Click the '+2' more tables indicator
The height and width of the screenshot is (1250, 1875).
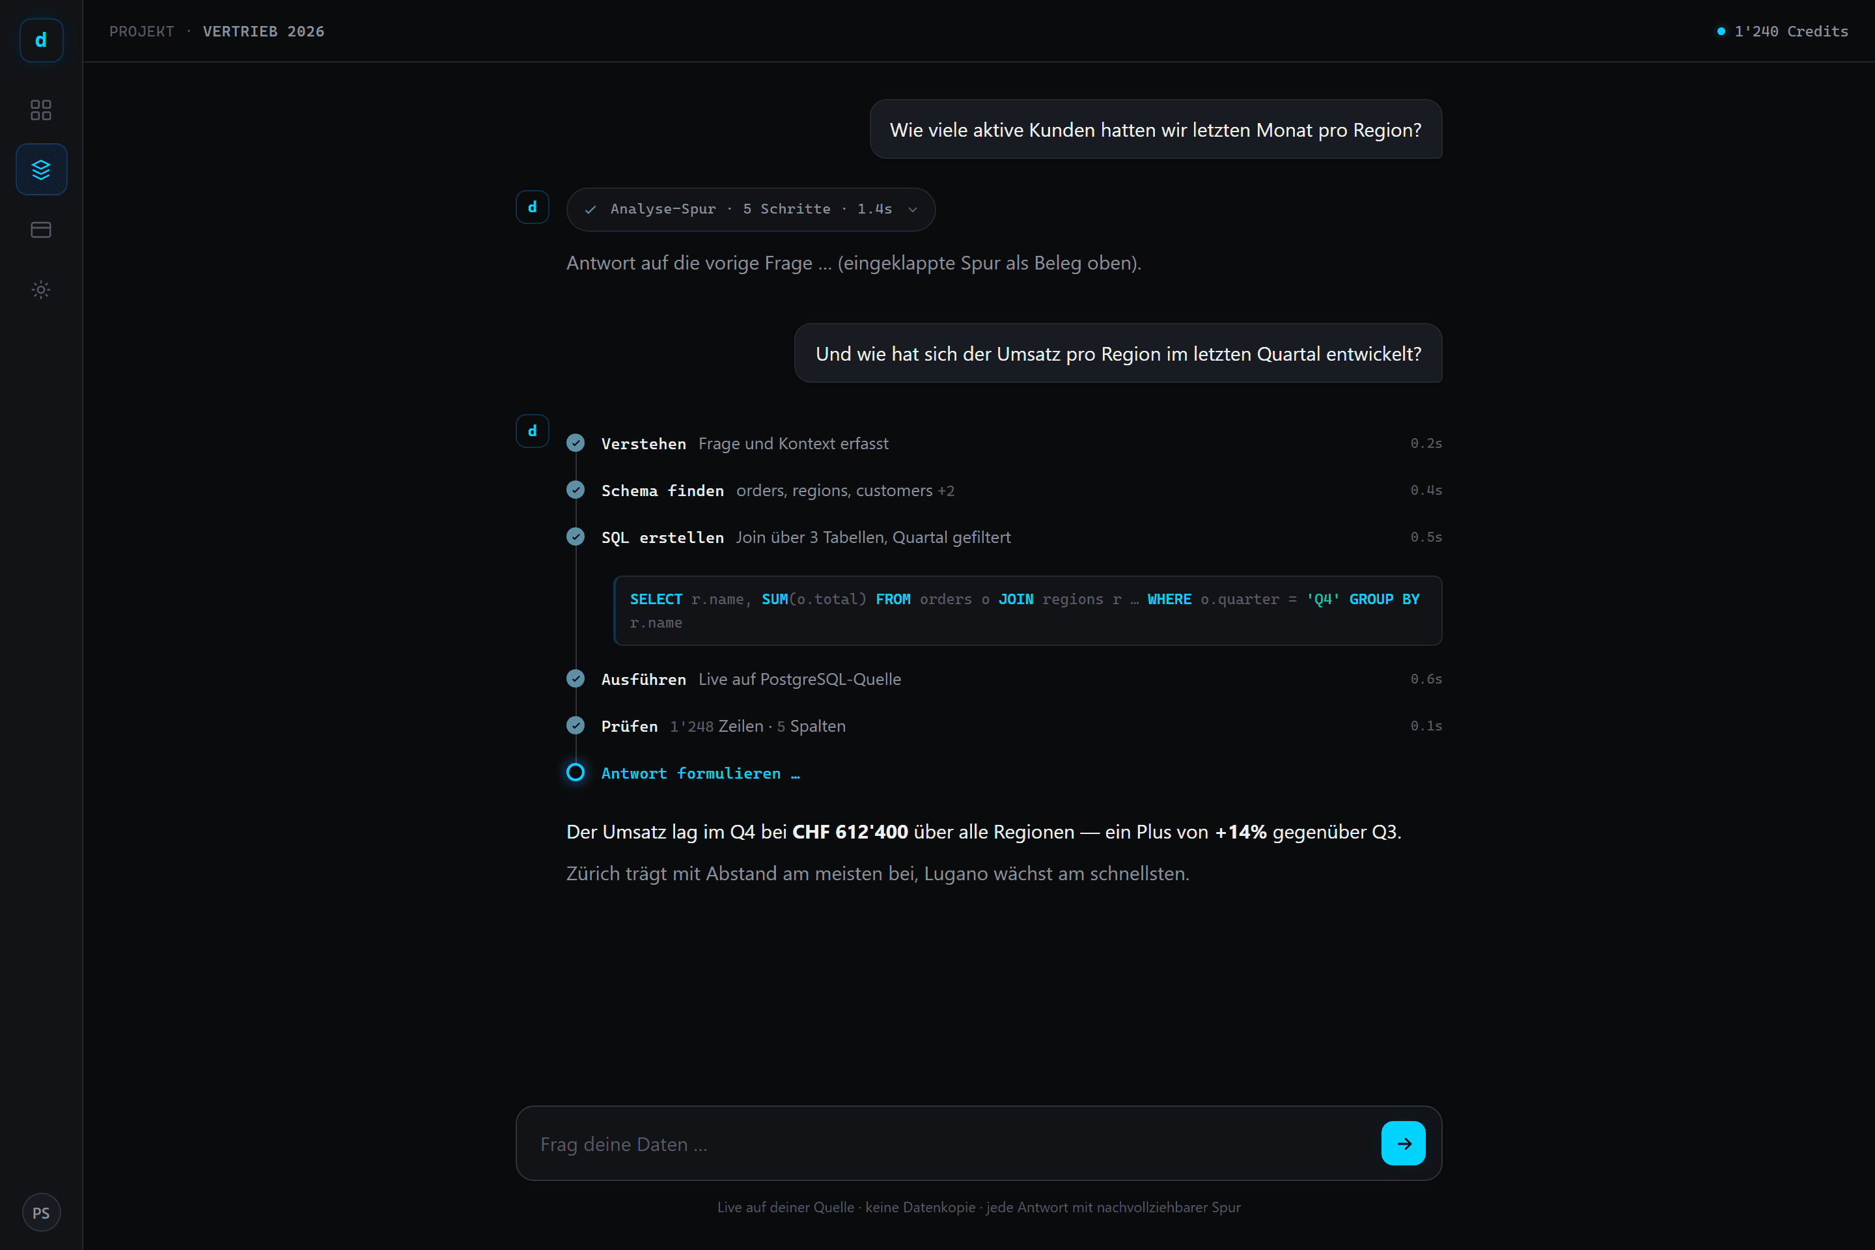[x=946, y=491]
